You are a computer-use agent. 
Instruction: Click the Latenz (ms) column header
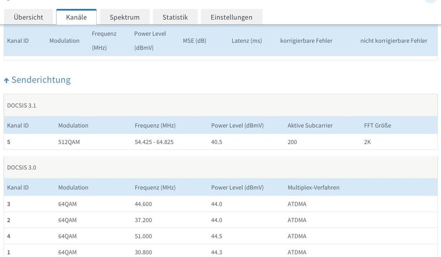tap(246, 41)
